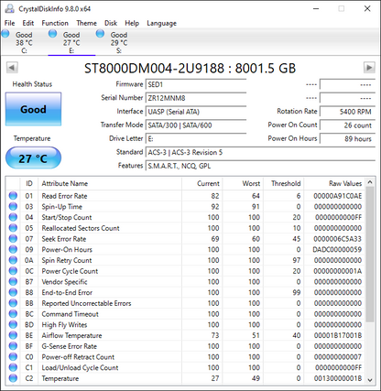Image resolution: width=381 pixels, height=391 pixels.
Task: Click status orb for Start/Stop Count row
Action: [x=13, y=217]
